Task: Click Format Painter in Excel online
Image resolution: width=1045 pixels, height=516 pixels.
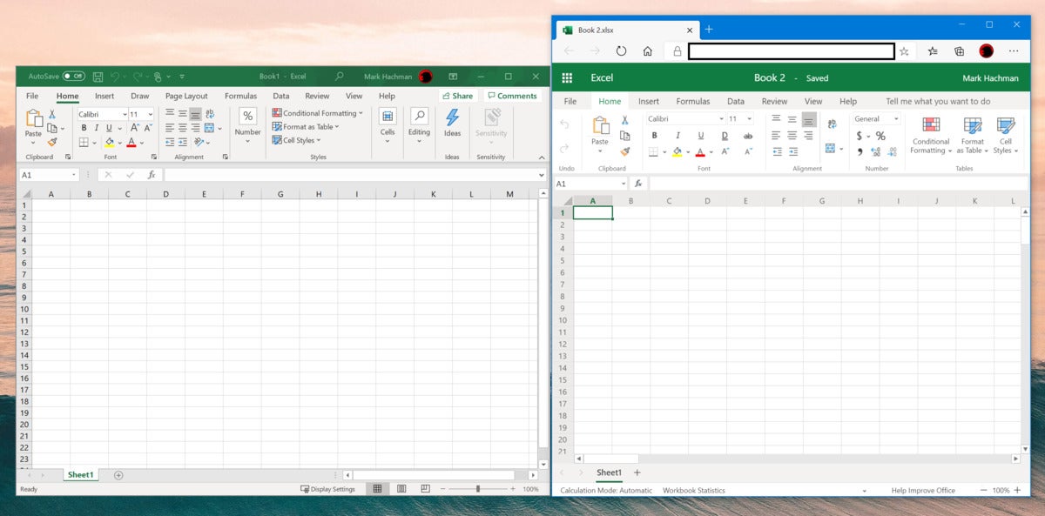Action: [x=624, y=151]
